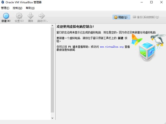
Task: Click the VM list scrollbar down arrow
Action: [x=52, y=118]
